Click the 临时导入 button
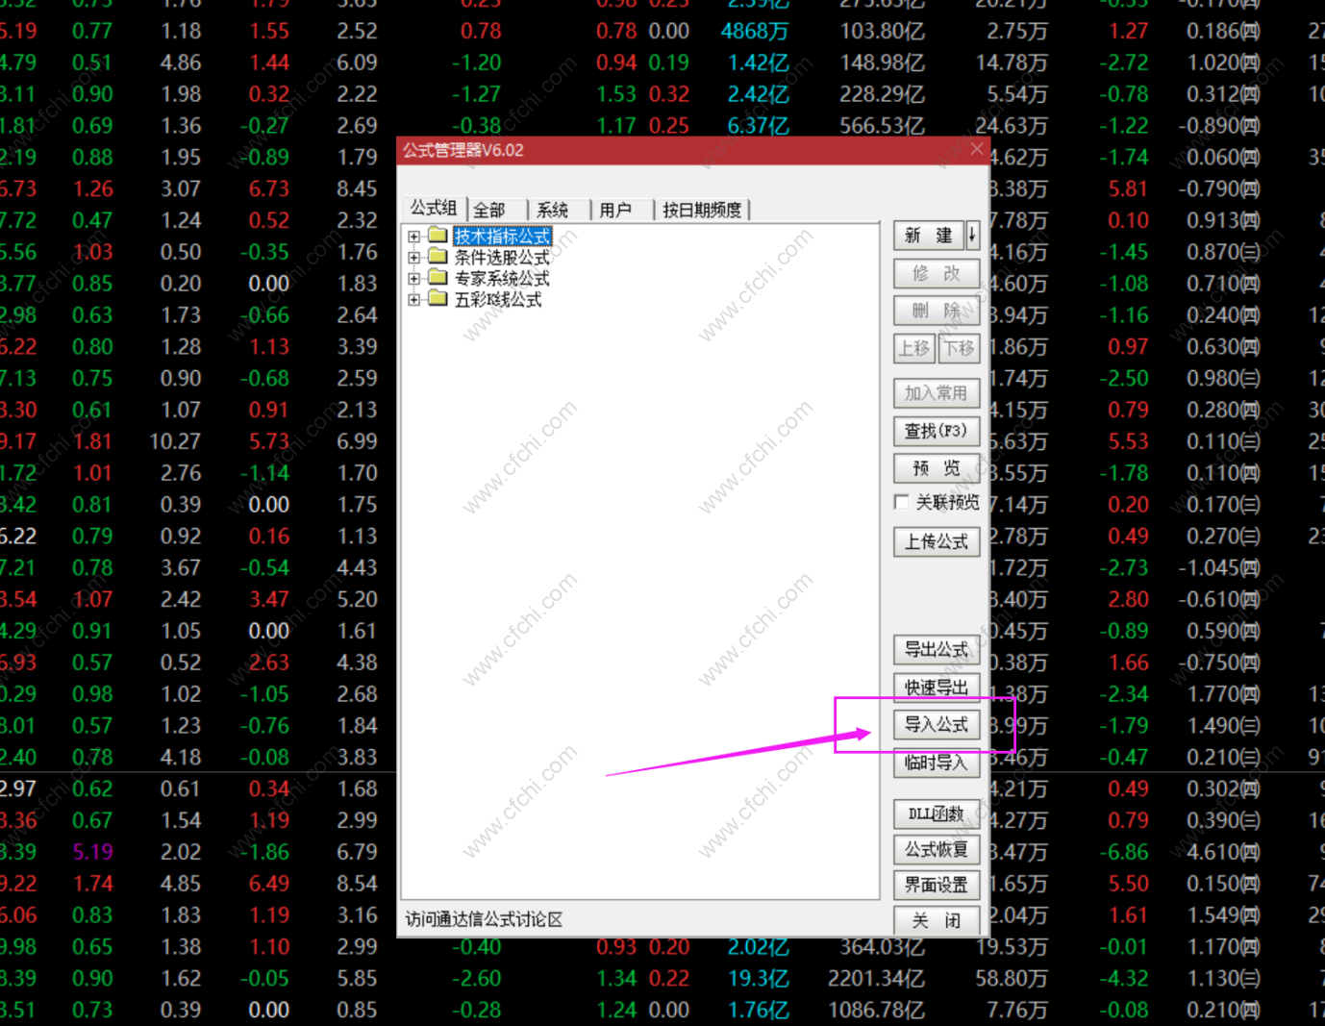 pyautogui.click(x=937, y=763)
